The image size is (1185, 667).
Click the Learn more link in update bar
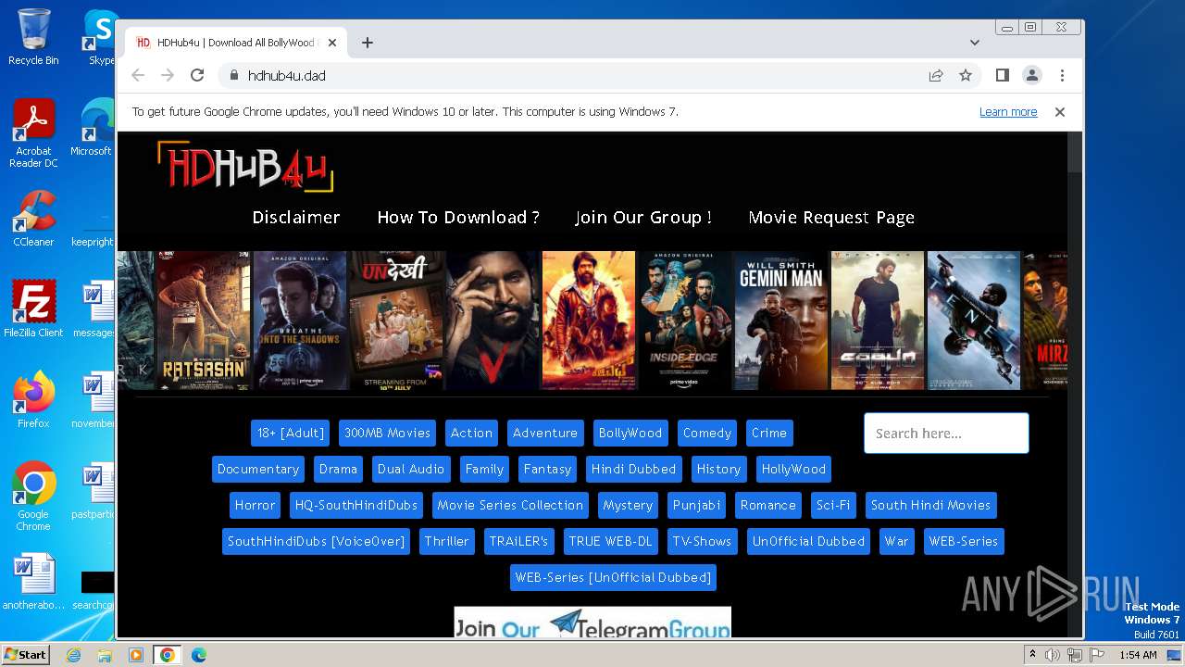tap(1008, 112)
